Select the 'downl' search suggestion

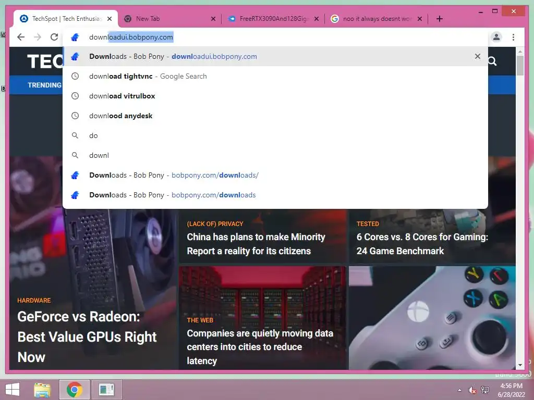(275, 155)
